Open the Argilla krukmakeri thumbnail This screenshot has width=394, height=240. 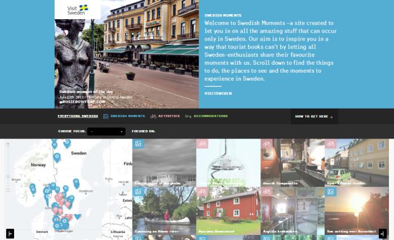[293, 211]
